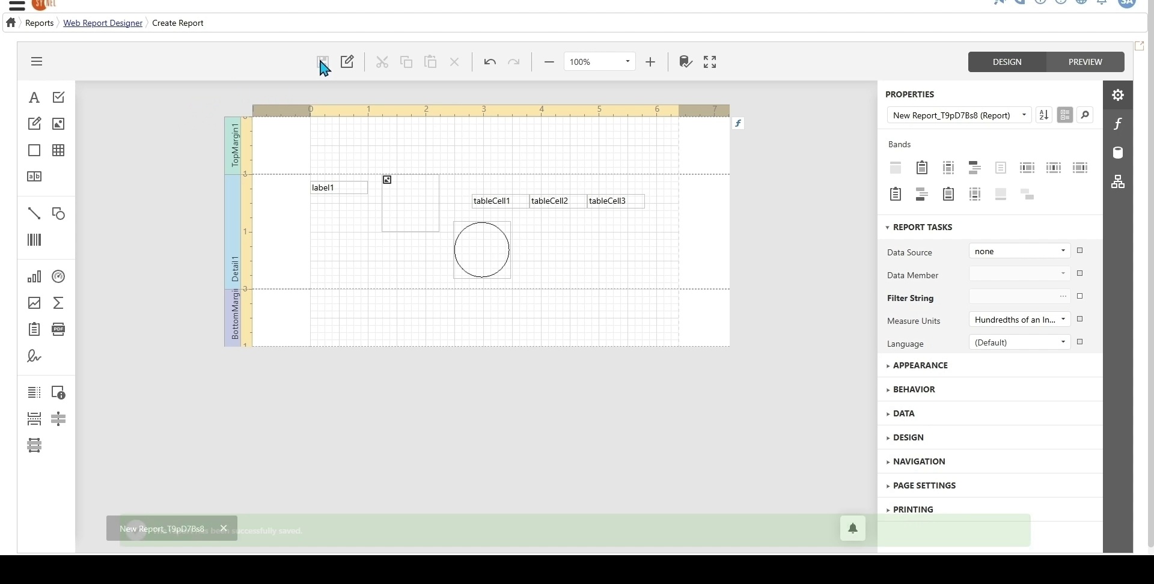
Task: Select the Panel tool
Action: point(34,150)
